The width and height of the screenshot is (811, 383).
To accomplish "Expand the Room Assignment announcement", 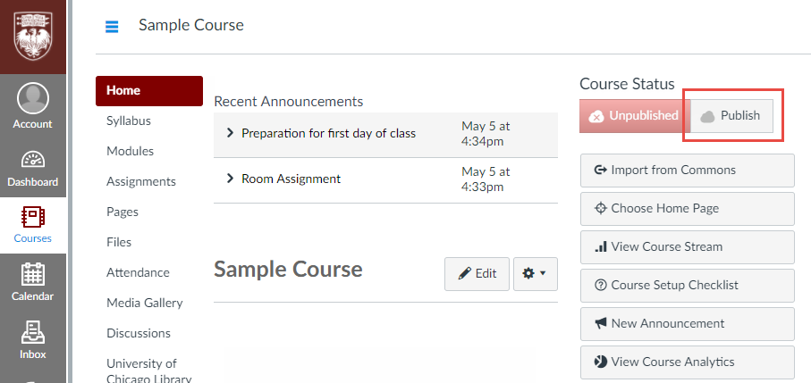I will pos(231,179).
